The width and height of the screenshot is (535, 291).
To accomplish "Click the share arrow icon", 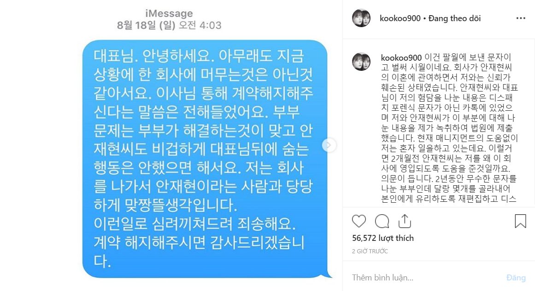I will [x=405, y=221].
